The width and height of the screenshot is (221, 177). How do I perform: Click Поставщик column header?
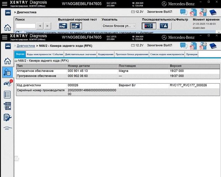(127, 66)
